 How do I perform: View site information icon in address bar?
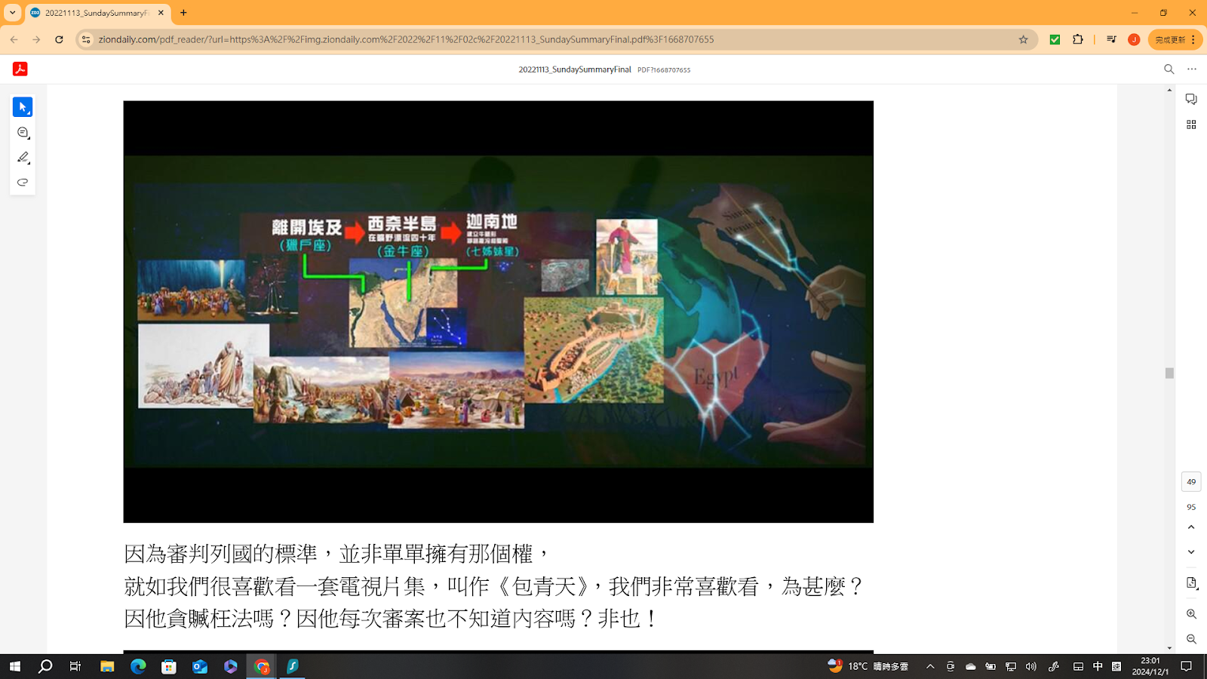(x=86, y=39)
